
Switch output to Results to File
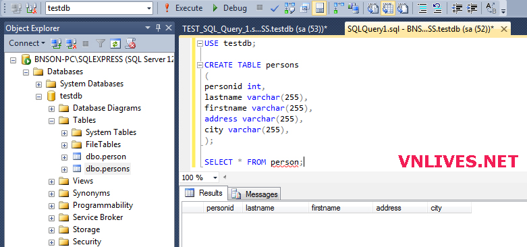click(x=403, y=8)
